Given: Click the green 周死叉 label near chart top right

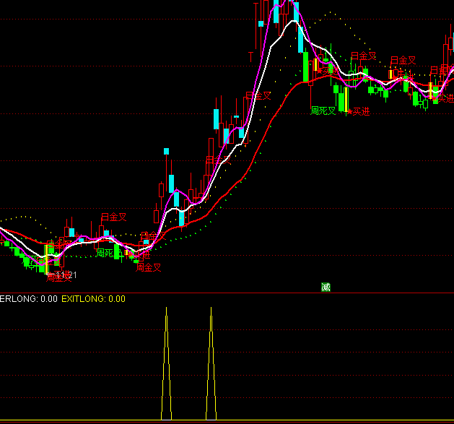Looking at the screenshot, I should tap(323, 111).
